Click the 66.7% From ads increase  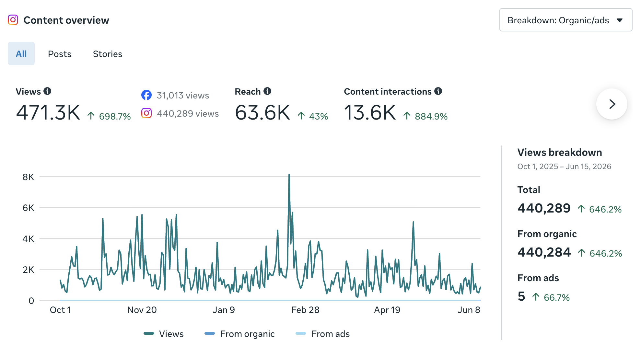556,297
